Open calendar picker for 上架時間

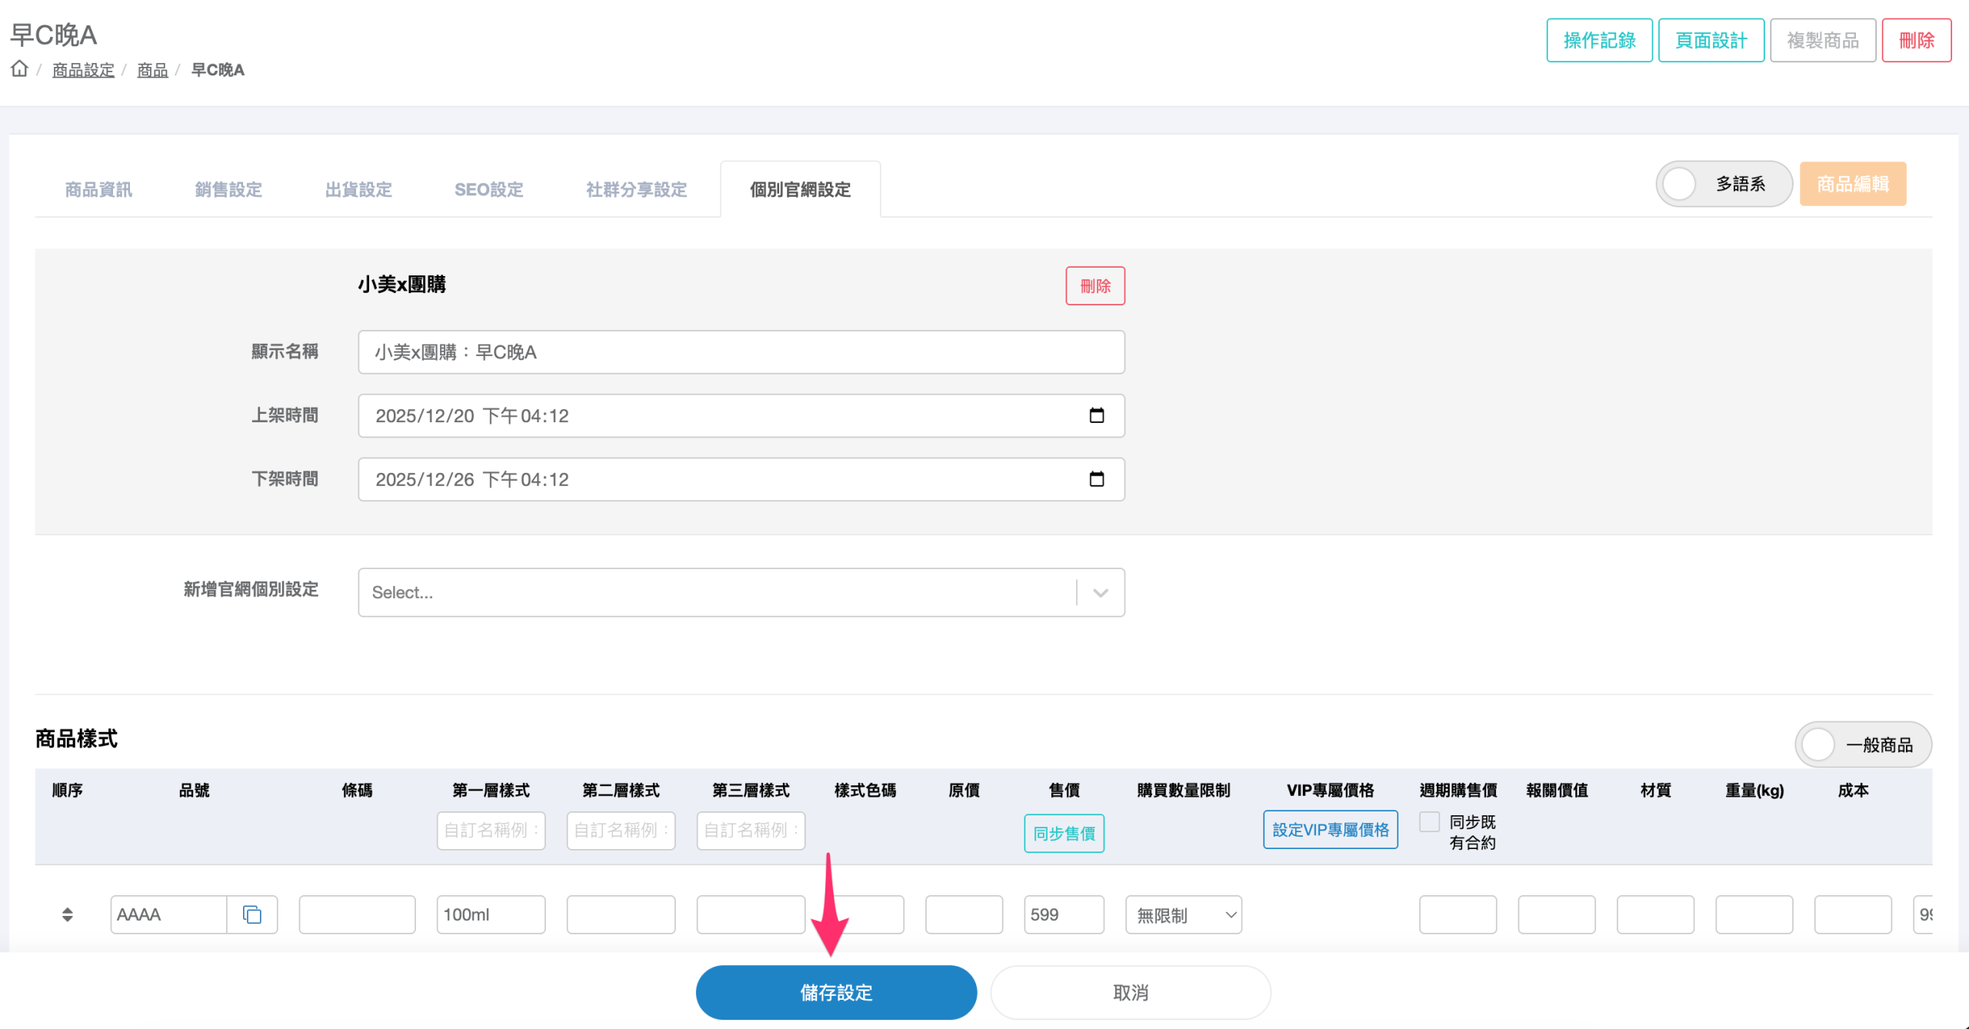pyautogui.click(x=1096, y=415)
